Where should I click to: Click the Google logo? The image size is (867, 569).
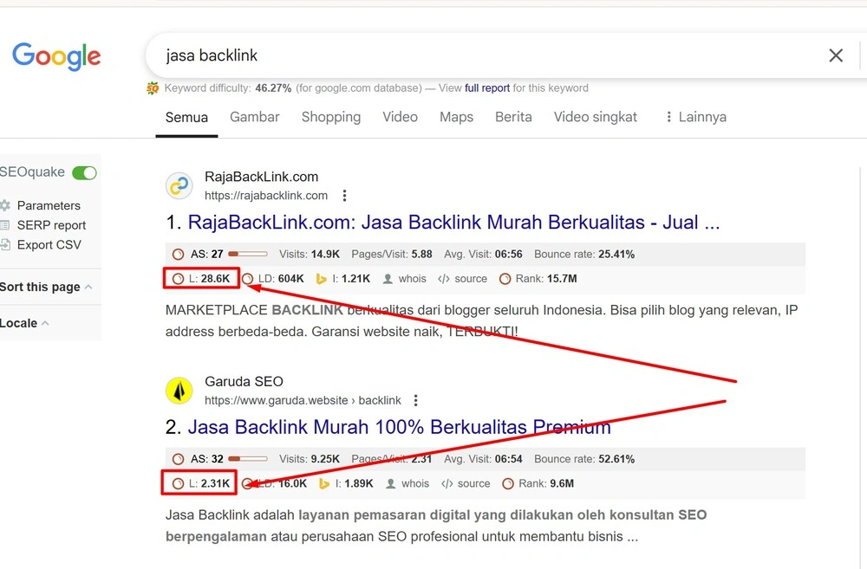[56, 55]
